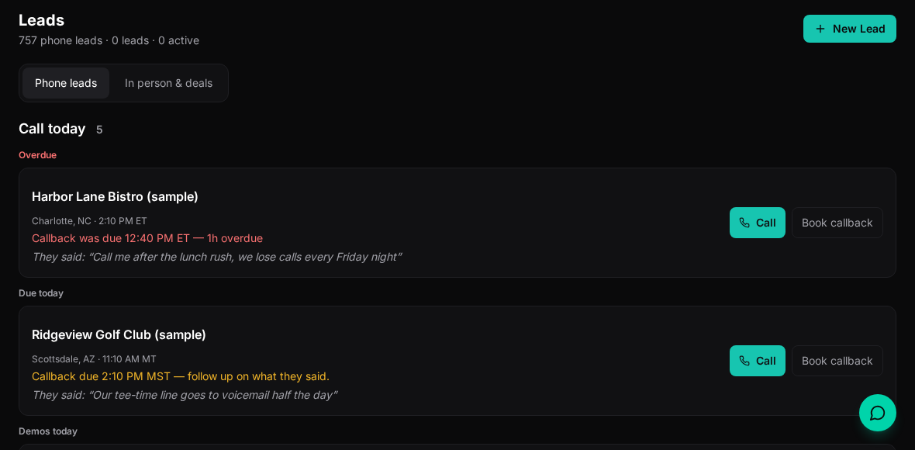Viewport: 915px width, 450px height.
Task: Click the tee-time line voicemail quote
Action: pyautogui.click(x=185, y=395)
